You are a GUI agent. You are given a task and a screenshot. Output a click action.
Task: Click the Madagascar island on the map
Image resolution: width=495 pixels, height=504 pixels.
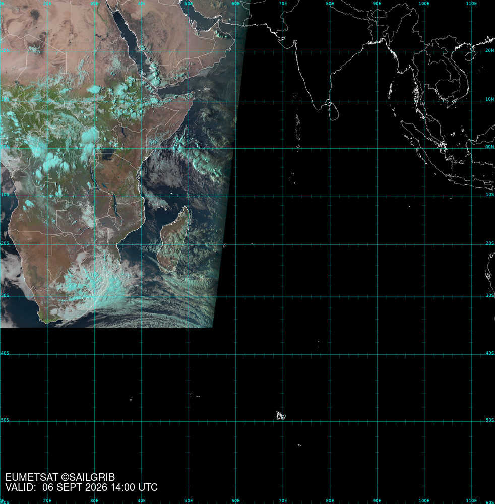click(173, 239)
